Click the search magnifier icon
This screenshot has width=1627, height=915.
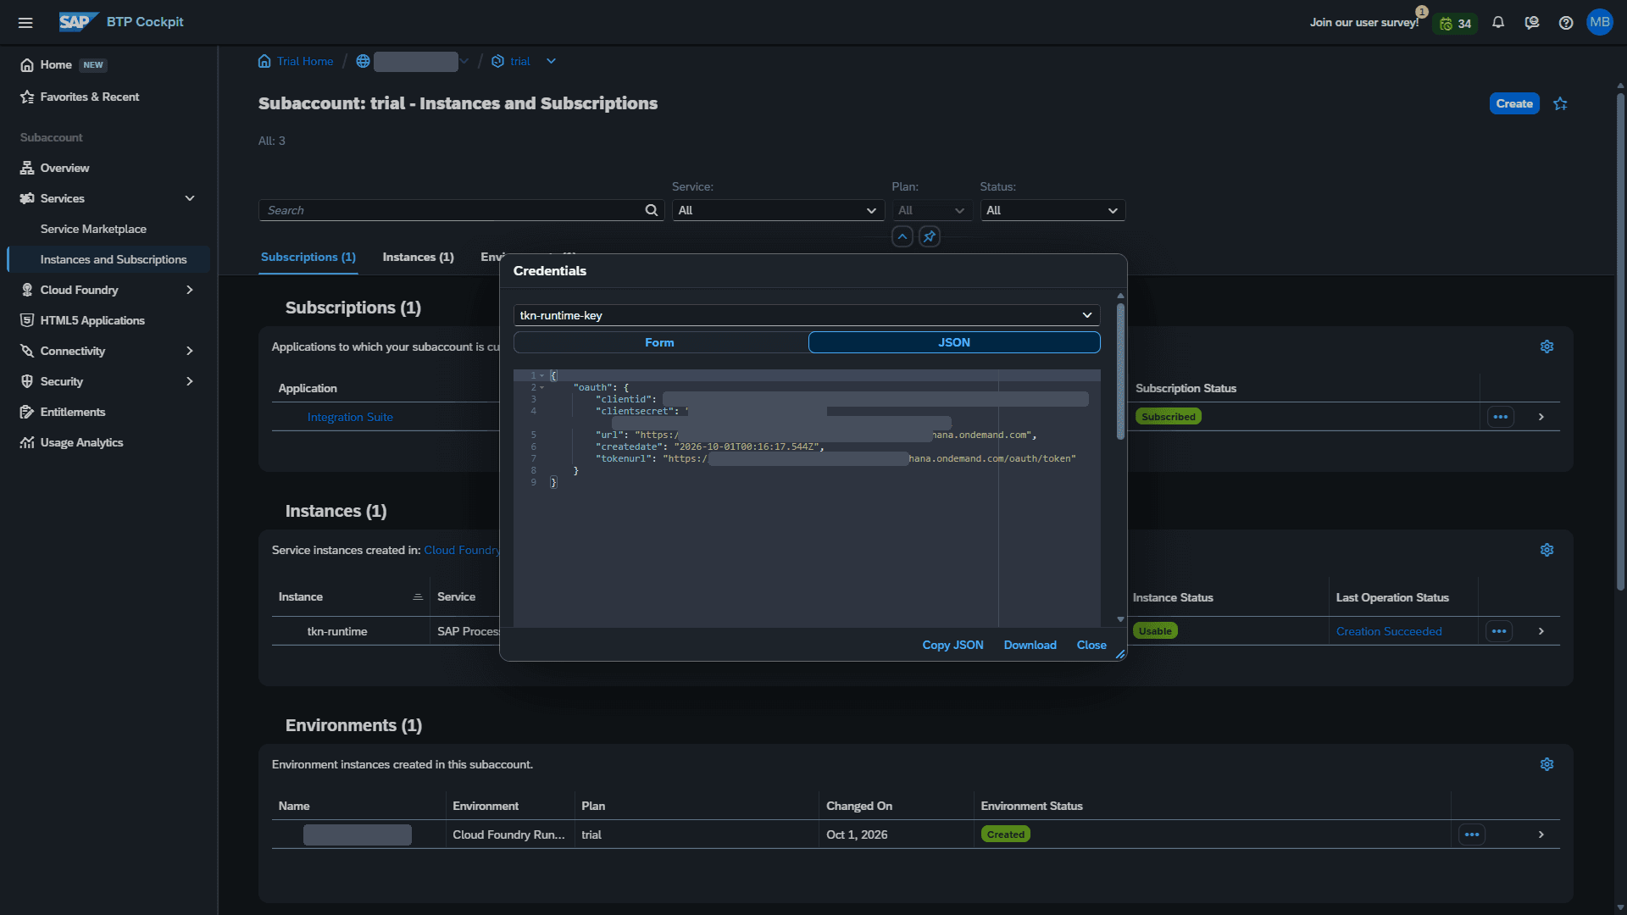[x=651, y=210]
